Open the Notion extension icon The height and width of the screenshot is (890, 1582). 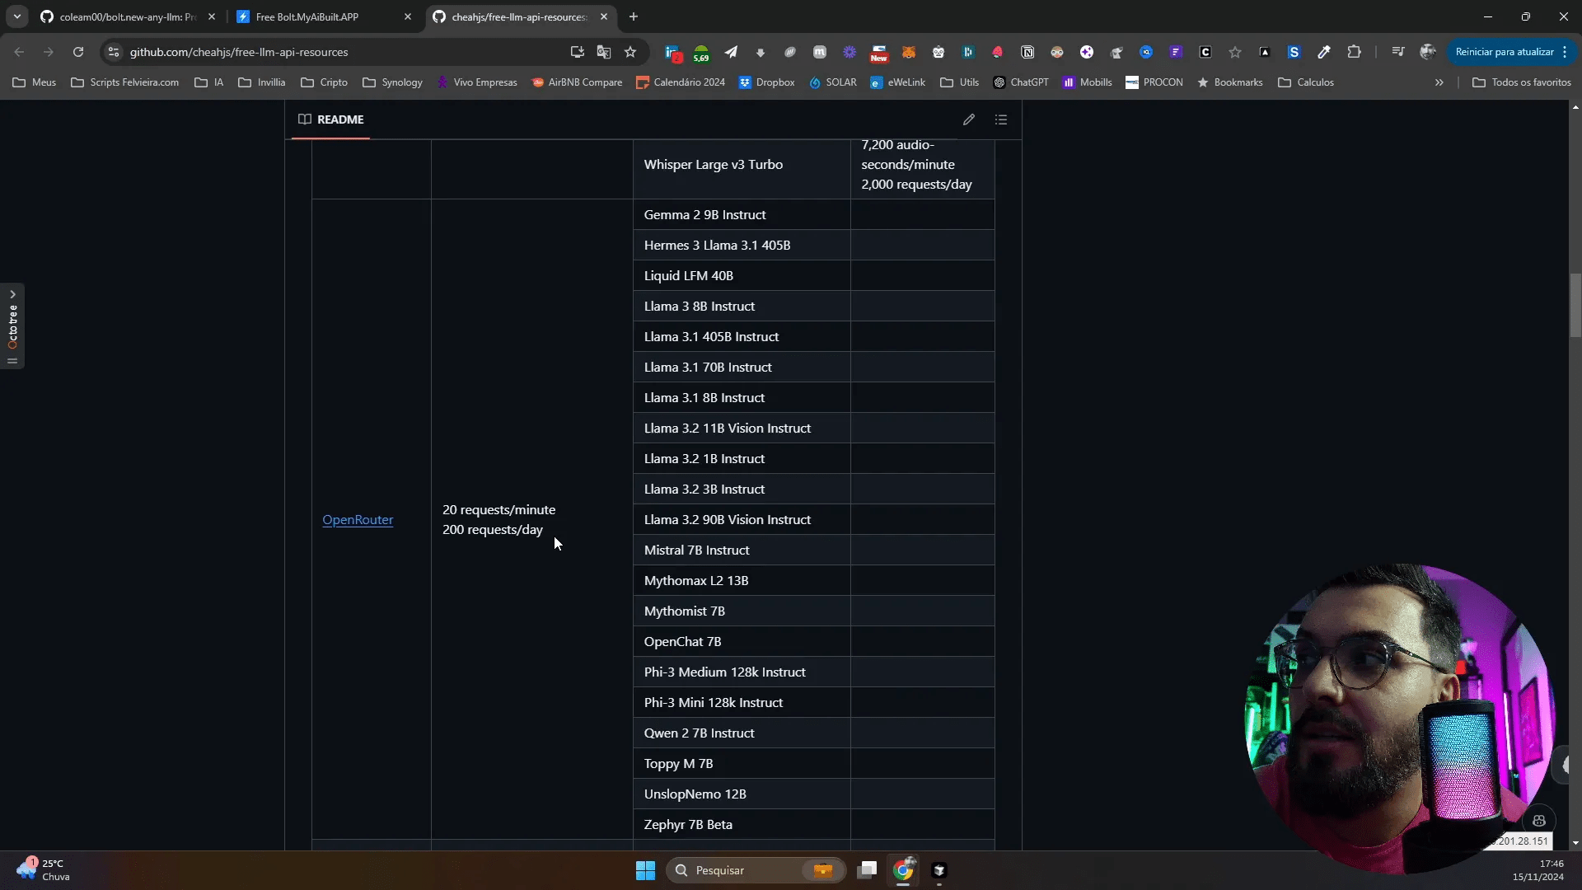(1027, 52)
